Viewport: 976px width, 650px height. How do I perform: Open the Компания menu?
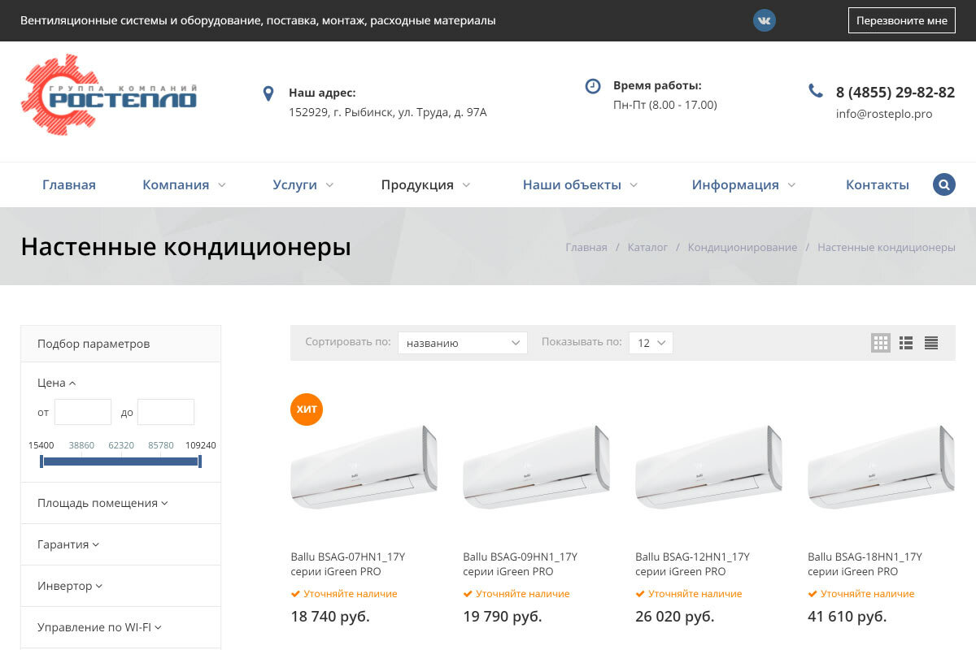(184, 184)
